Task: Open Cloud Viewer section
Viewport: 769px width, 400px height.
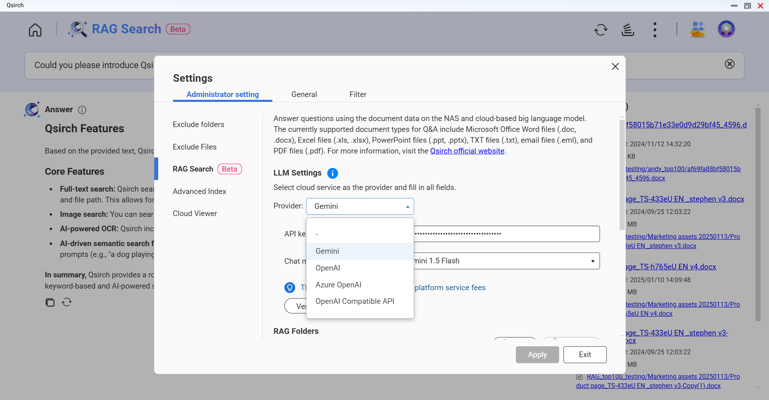Action: point(195,214)
